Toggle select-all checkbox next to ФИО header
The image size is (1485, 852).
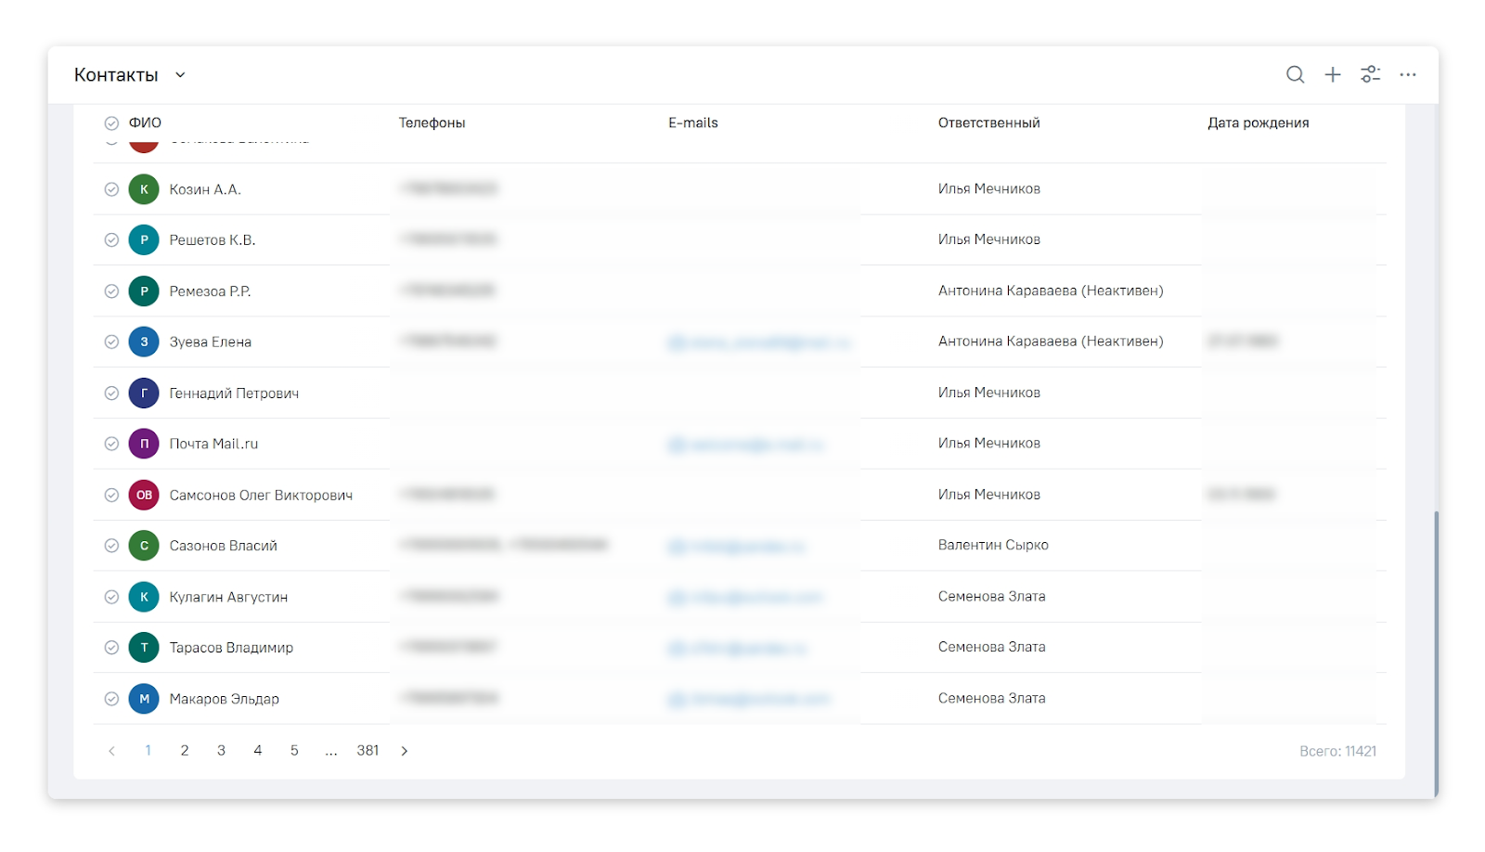click(111, 123)
